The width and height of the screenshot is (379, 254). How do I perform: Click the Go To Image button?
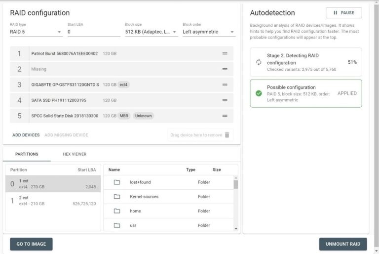[31, 244]
